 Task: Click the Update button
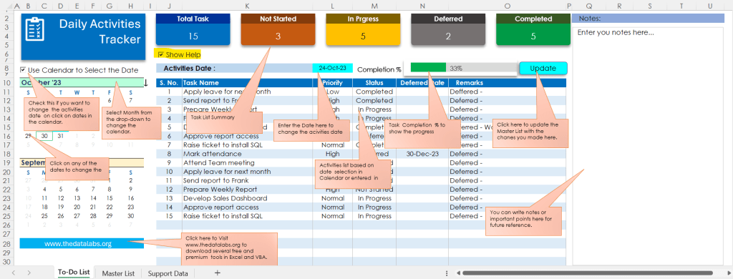pyautogui.click(x=543, y=68)
